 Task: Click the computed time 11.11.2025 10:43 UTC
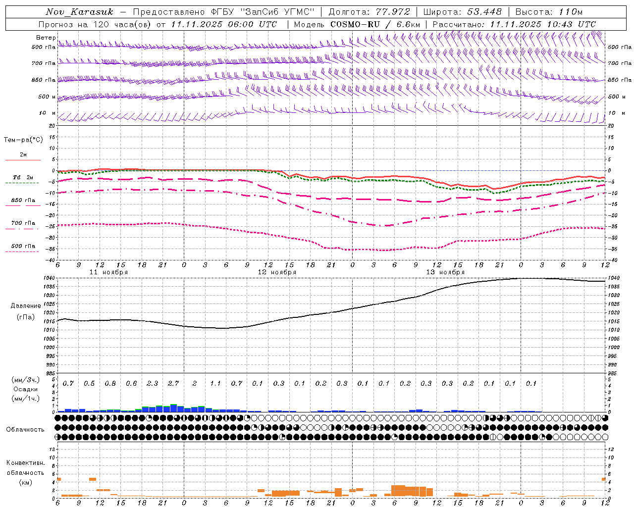(543, 24)
